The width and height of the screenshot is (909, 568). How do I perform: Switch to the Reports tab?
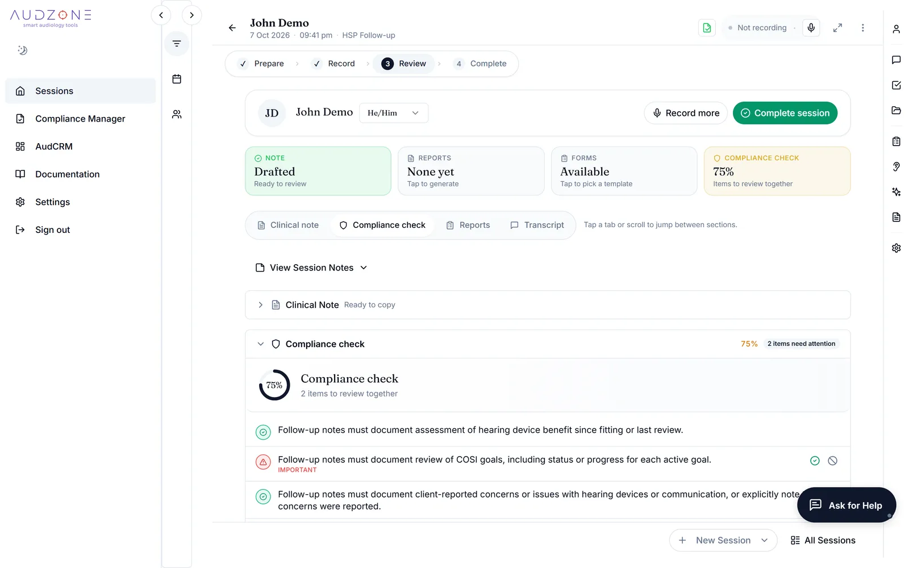click(x=468, y=225)
